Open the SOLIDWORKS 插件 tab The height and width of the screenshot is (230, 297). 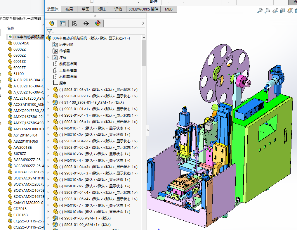[x=143, y=9]
